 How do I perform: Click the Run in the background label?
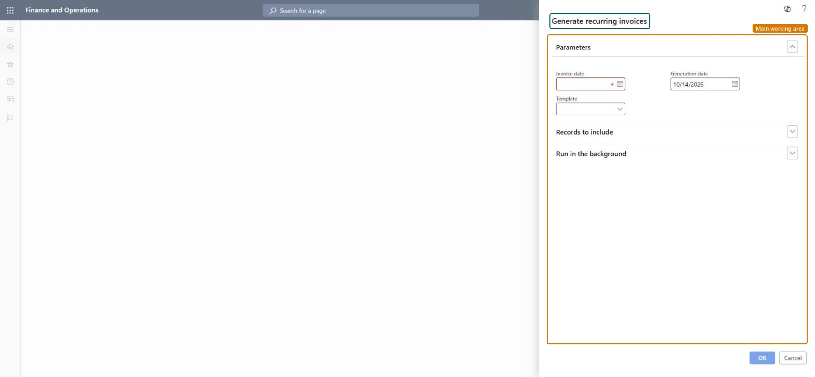tap(591, 154)
